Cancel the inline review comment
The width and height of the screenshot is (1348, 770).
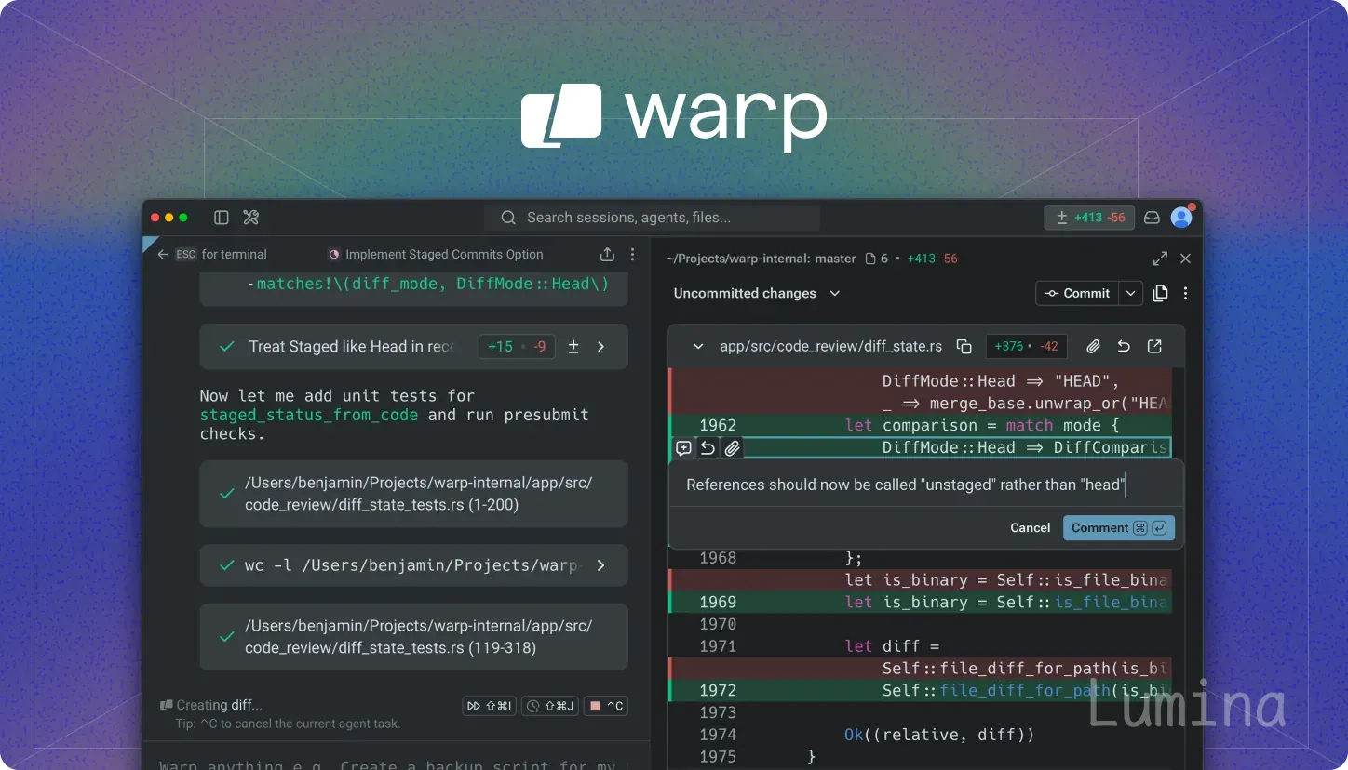[1030, 527]
